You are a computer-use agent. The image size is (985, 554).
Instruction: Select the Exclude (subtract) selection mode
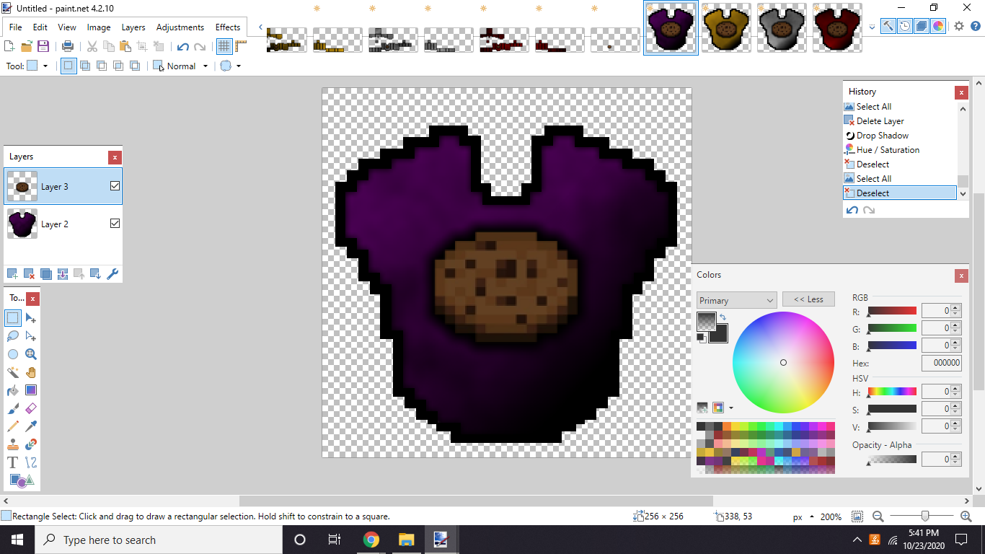click(x=102, y=66)
